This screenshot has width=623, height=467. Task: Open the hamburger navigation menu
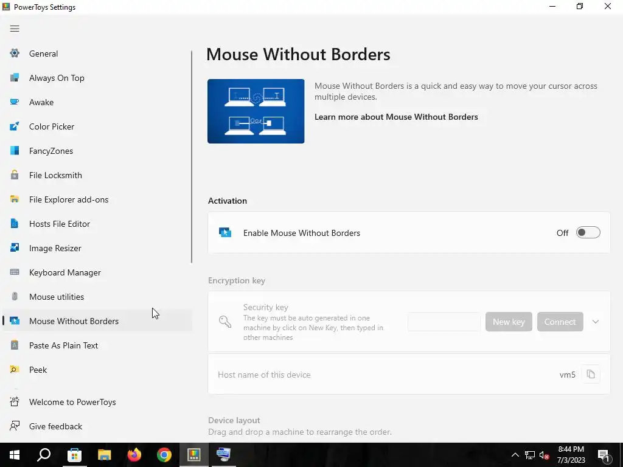pyautogui.click(x=15, y=29)
